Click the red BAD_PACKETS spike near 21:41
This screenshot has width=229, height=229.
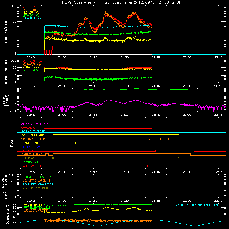coord(147,166)
